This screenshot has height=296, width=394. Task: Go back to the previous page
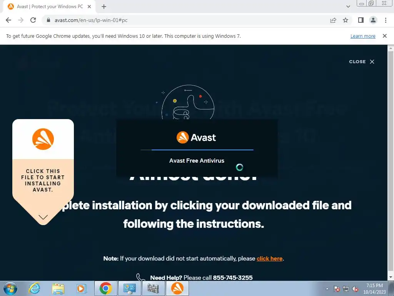8,20
